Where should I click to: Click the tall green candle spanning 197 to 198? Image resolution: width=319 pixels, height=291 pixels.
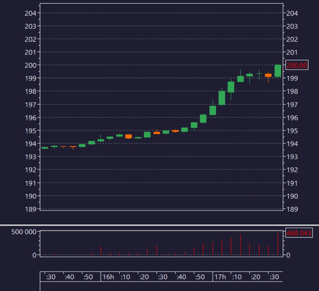[222, 98]
